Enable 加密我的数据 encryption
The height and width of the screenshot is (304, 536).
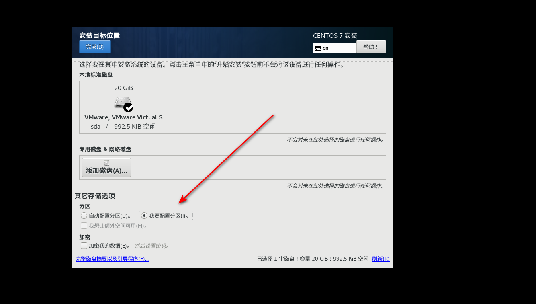coord(84,246)
